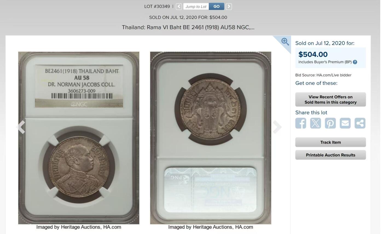Share this lot on X

(x=315, y=123)
